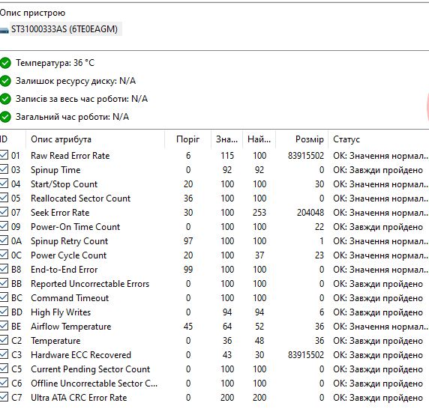
Task: Toggle checkbox for C7 Ultra ATA CRC Error Rate
Action: click(4, 396)
